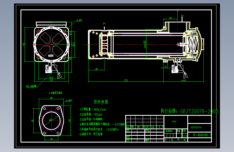Click the "≈141" dimension text
The height and width of the screenshot is (152, 234).
pyautogui.click(x=184, y=81)
